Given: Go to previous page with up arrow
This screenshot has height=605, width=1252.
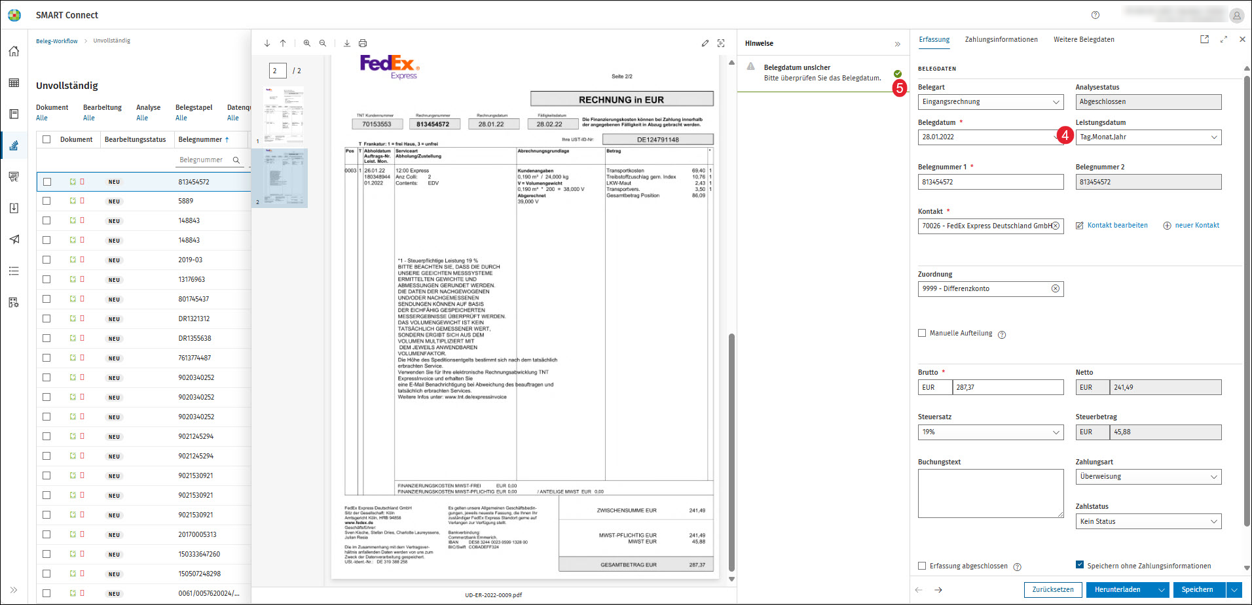Looking at the screenshot, I should coord(283,43).
